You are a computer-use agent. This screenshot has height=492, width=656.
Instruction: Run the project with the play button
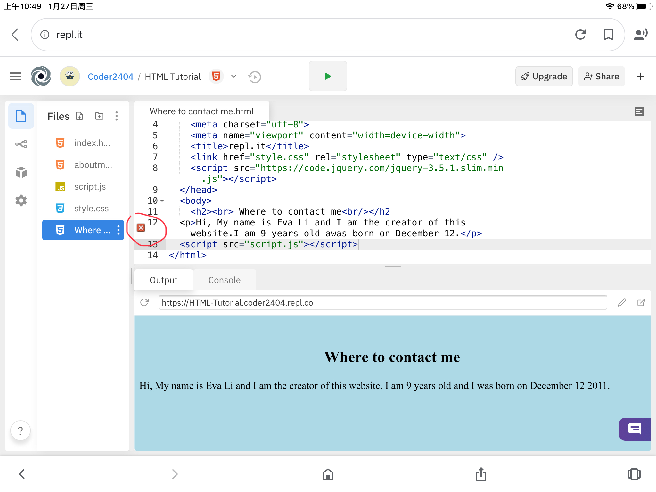click(328, 76)
